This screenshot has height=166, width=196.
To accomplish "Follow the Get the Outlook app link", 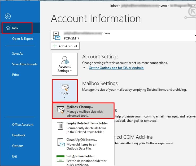I will [116, 68].
